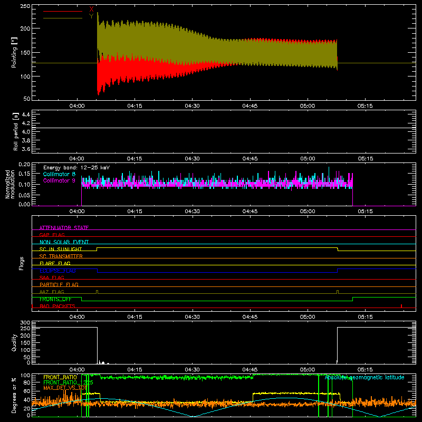Viewport: 422px width, 422px height.
Task: Click the 04:30 tick under the Flags plot
Action: 192,317
